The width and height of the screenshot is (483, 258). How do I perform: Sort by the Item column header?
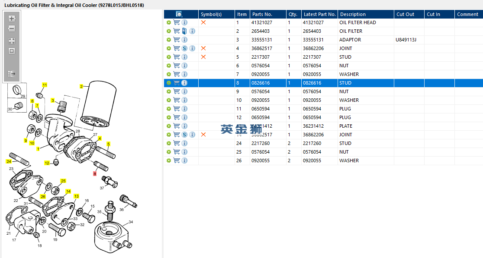[242, 14]
